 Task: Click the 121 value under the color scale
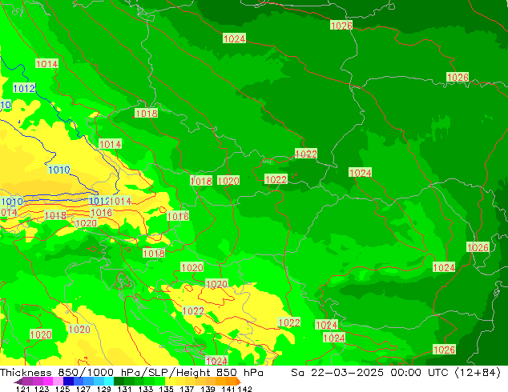click(x=22, y=389)
